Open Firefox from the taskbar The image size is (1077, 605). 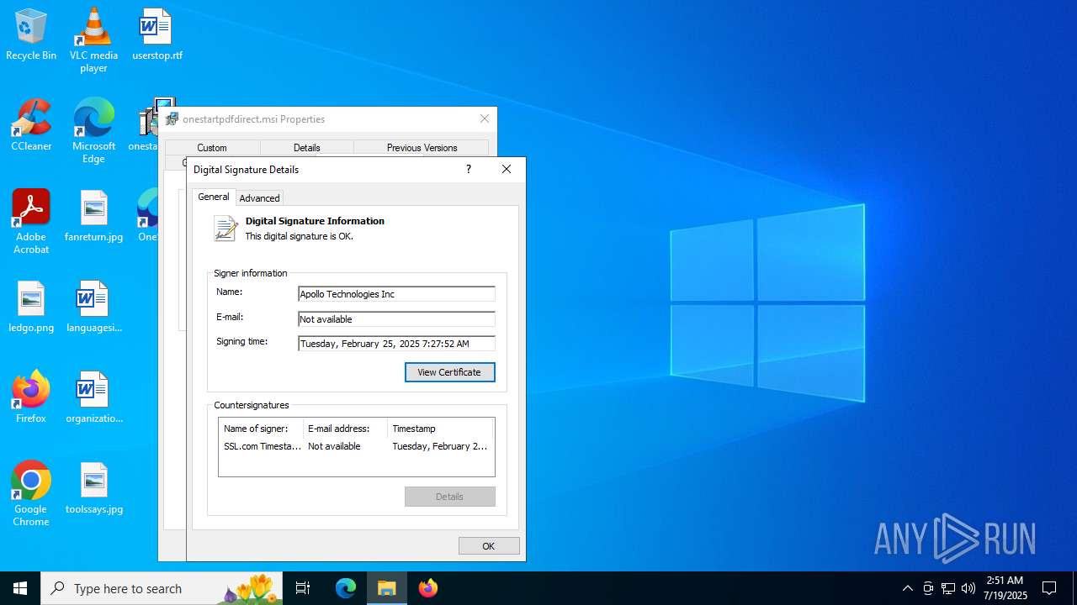tap(428, 588)
